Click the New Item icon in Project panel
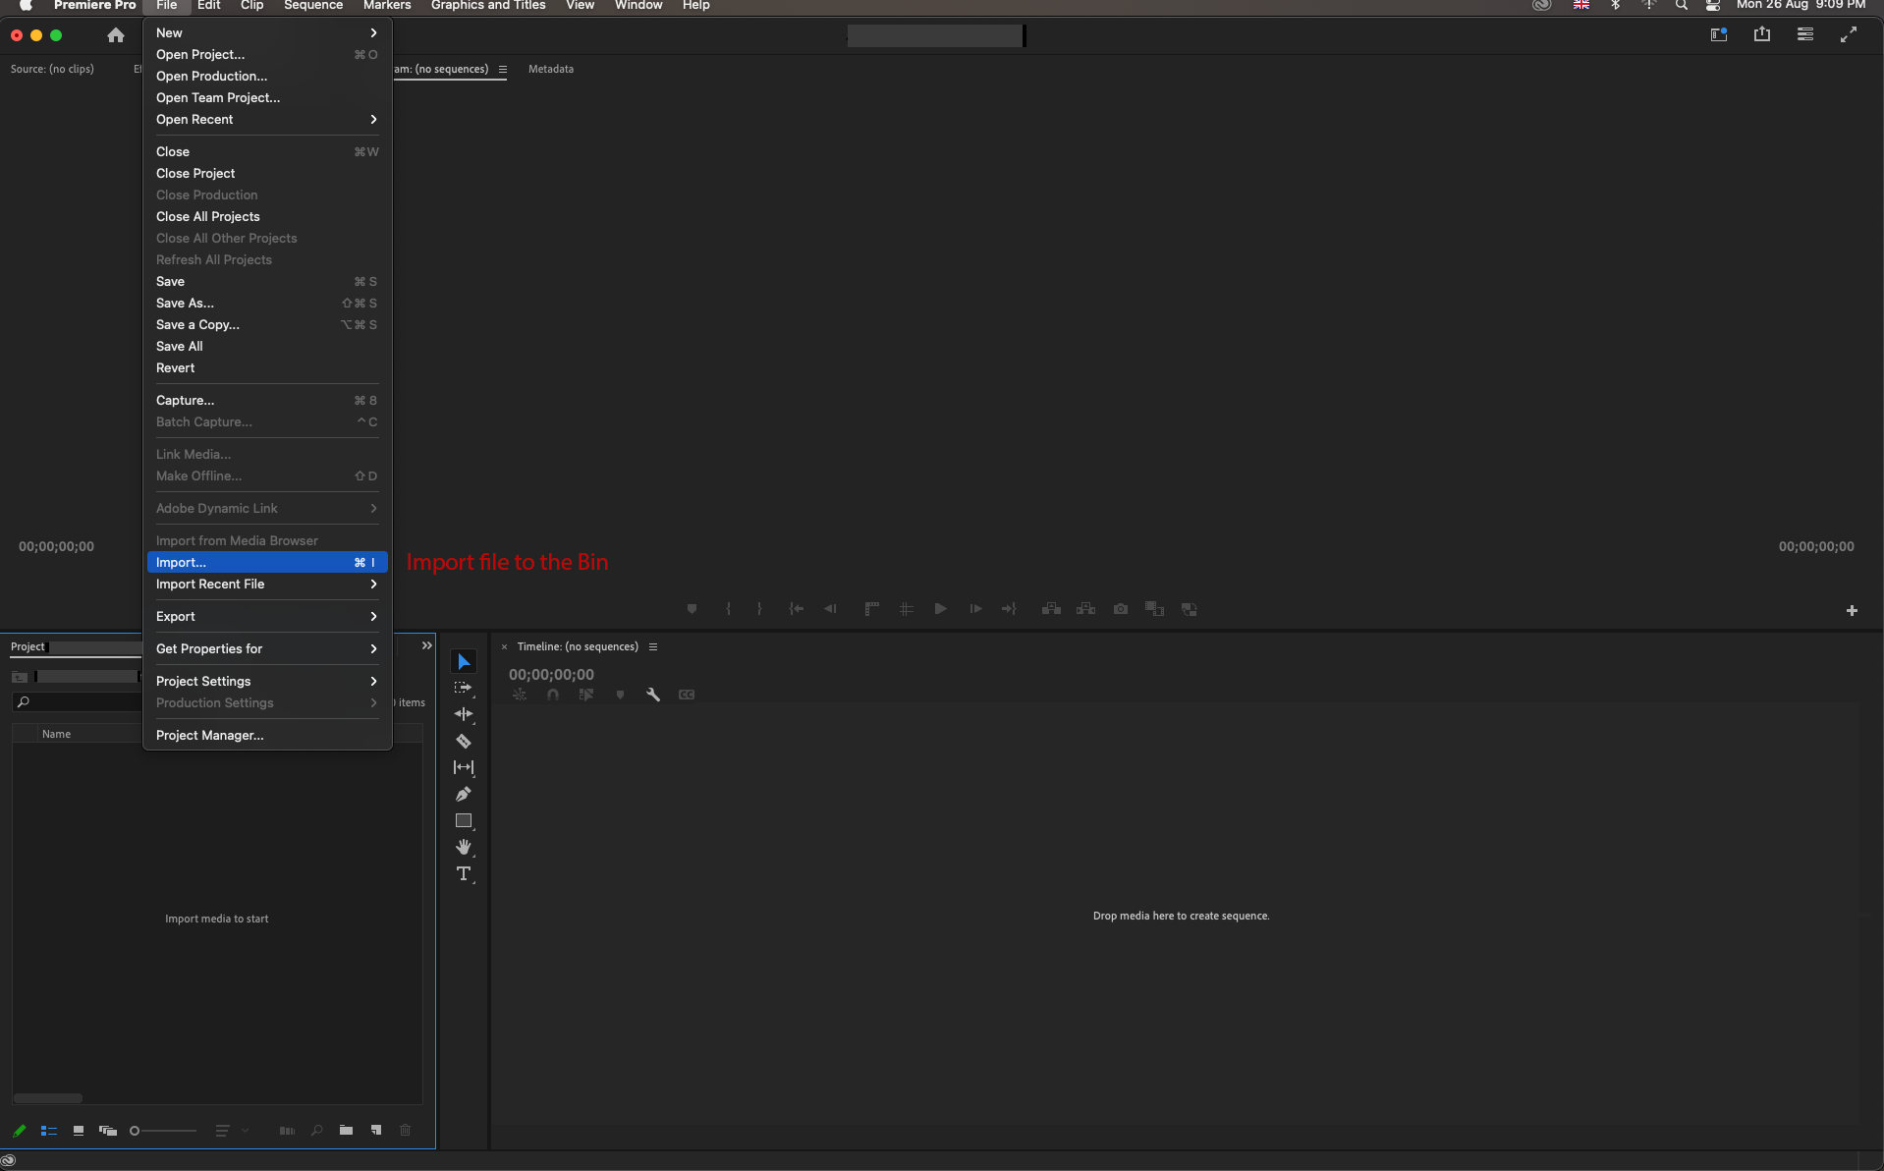1884x1171 pixels. point(376,1131)
